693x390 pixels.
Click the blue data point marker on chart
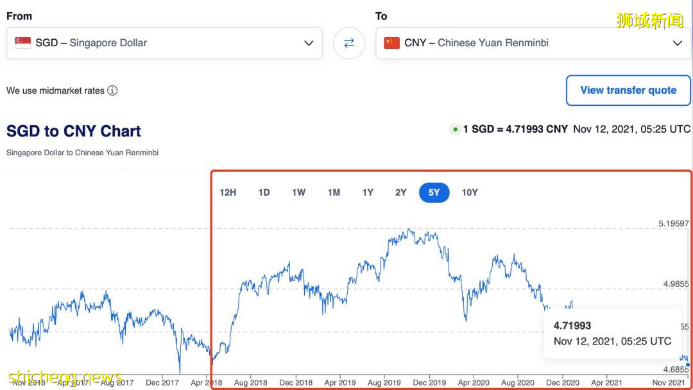click(688, 364)
